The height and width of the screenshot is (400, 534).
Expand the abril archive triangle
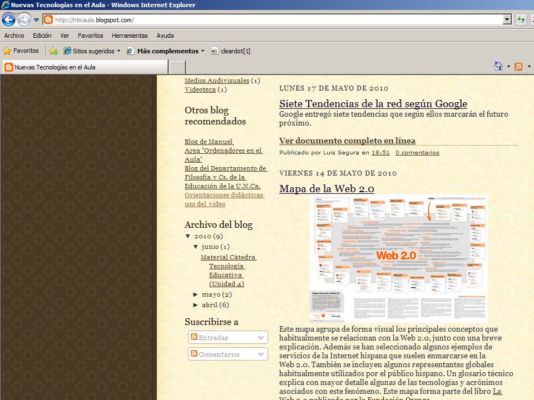click(x=195, y=305)
